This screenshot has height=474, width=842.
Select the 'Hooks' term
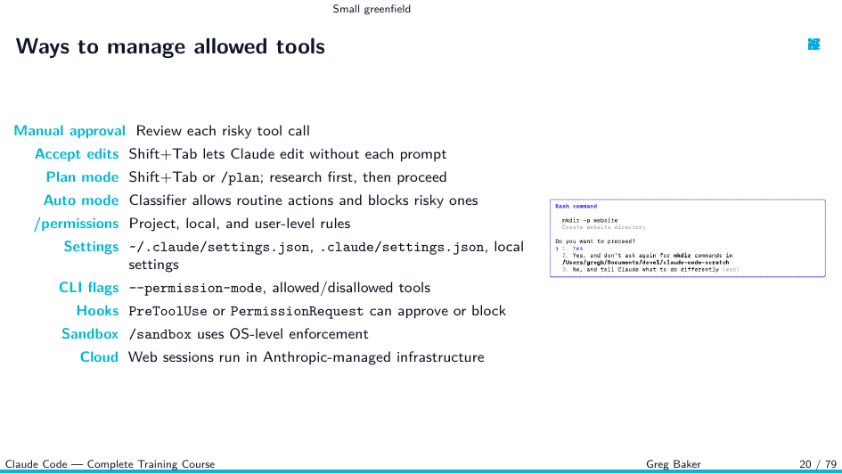tap(97, 311)
